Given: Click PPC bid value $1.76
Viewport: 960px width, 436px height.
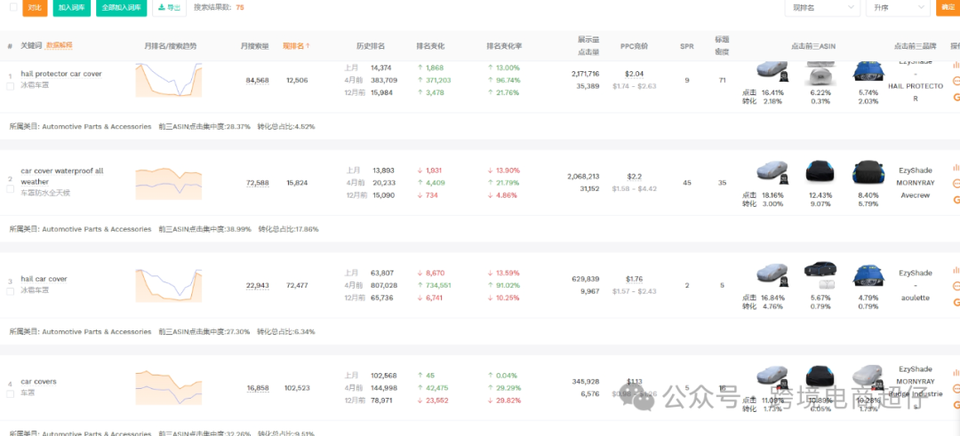Looking at the screenshot, I should pyautogui.click(x=635, y=280).
